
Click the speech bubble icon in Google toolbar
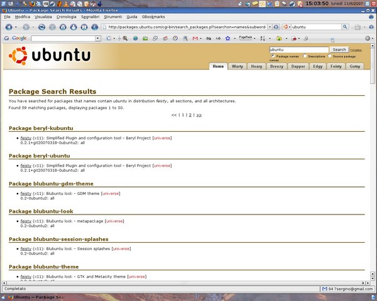pyautogui.click(x=155, y=38)
